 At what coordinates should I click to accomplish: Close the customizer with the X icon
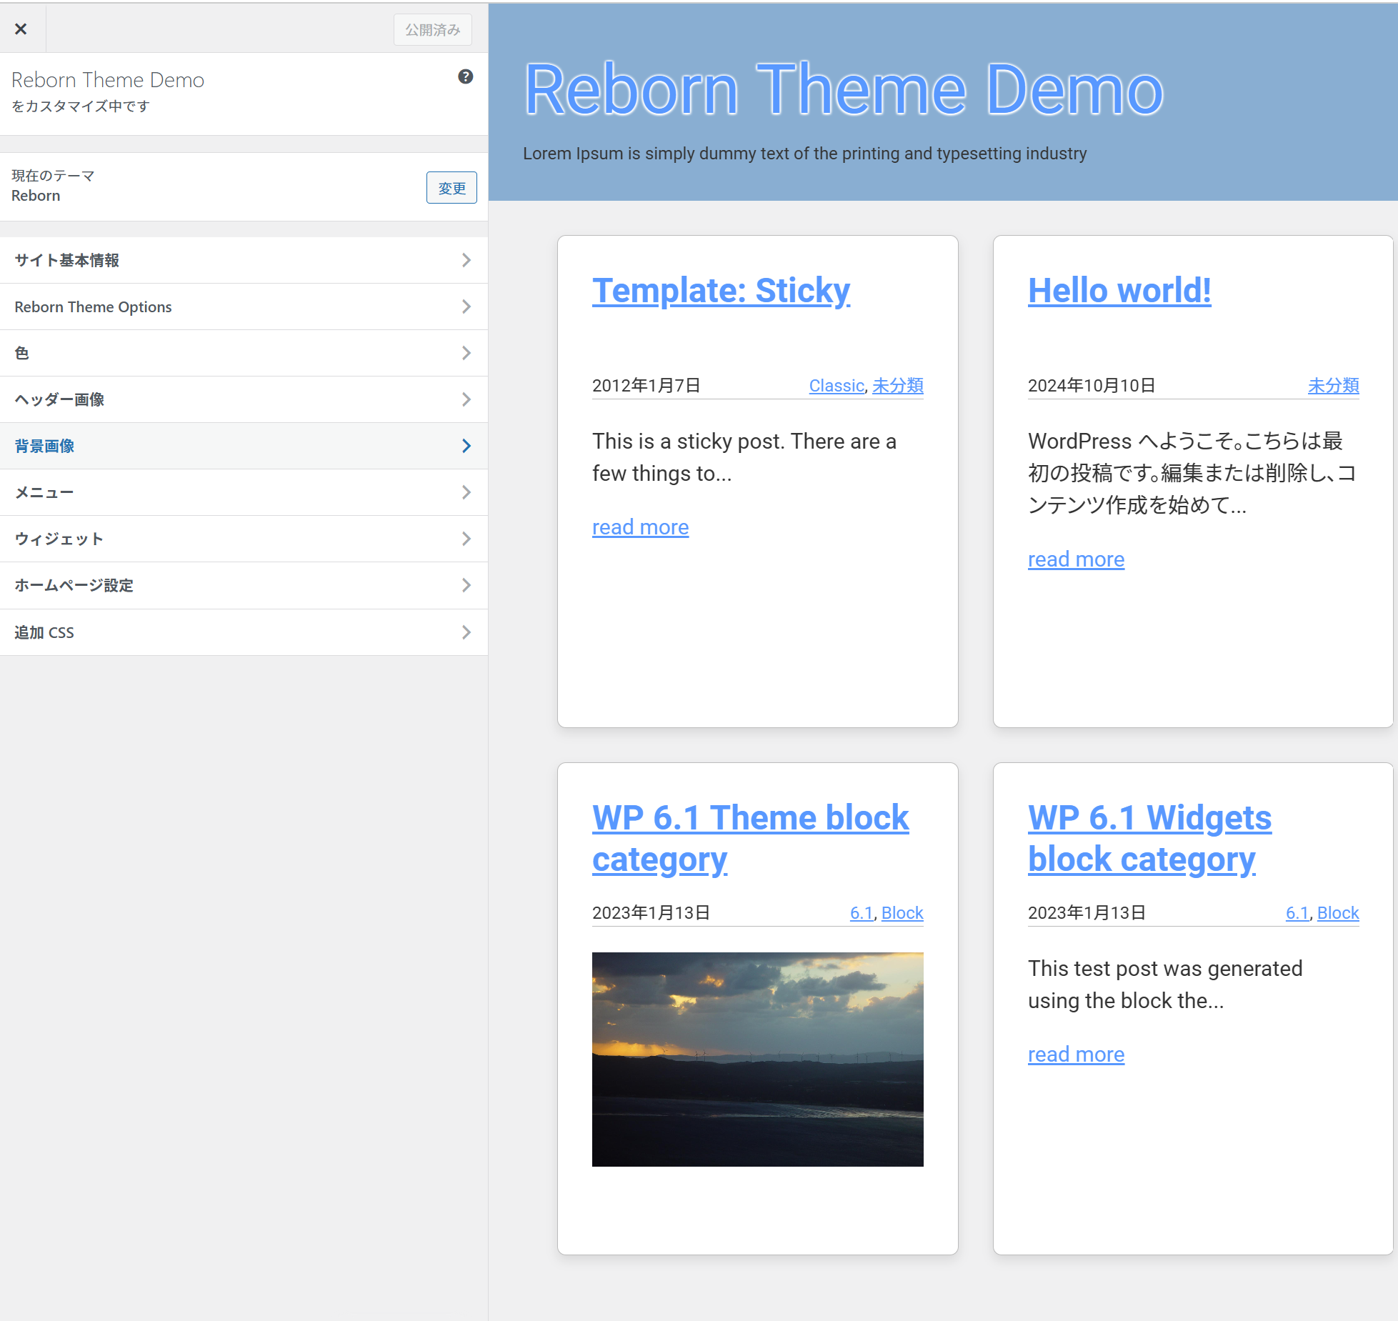tap(21, 29)
